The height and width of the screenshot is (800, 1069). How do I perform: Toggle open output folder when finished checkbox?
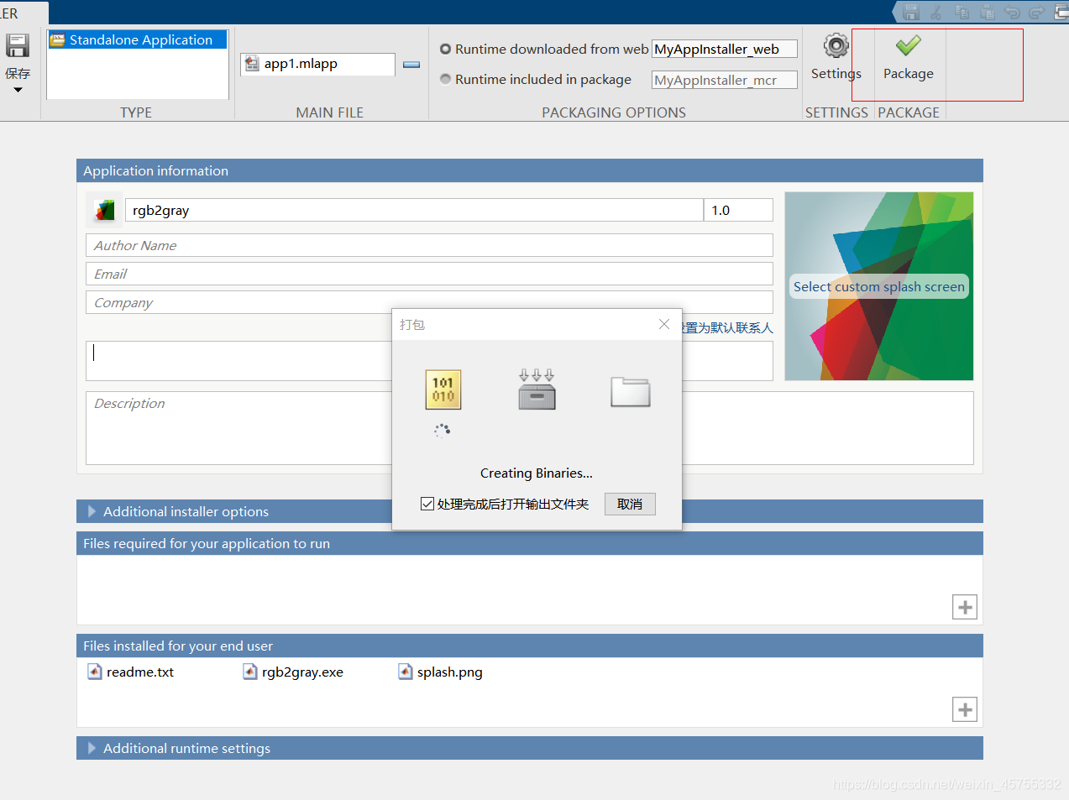427,504
